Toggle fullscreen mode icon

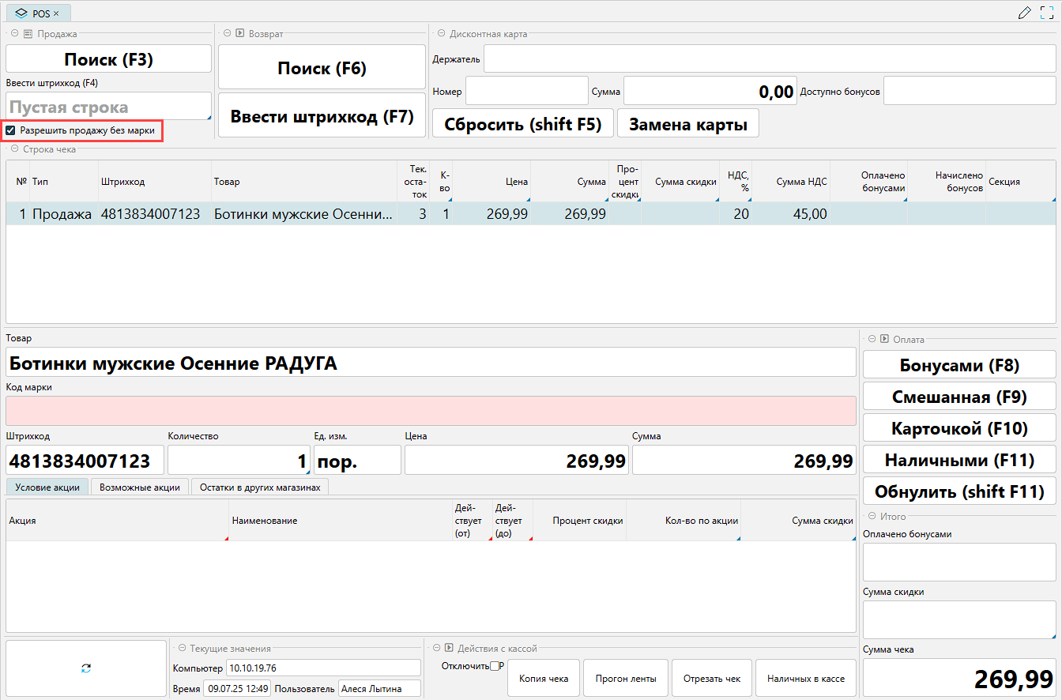pyautogui.click(x=1047, y=13)
